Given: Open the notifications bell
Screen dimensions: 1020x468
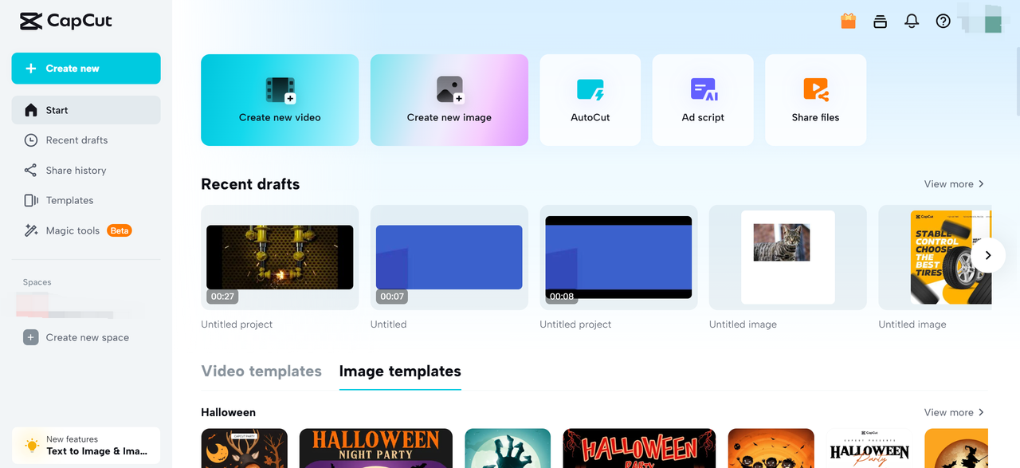Looking at the screenshot, I should (912, 22).
